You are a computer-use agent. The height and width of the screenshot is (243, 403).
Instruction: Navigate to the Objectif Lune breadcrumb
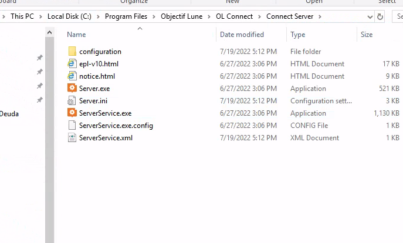(x=181, y=16)
